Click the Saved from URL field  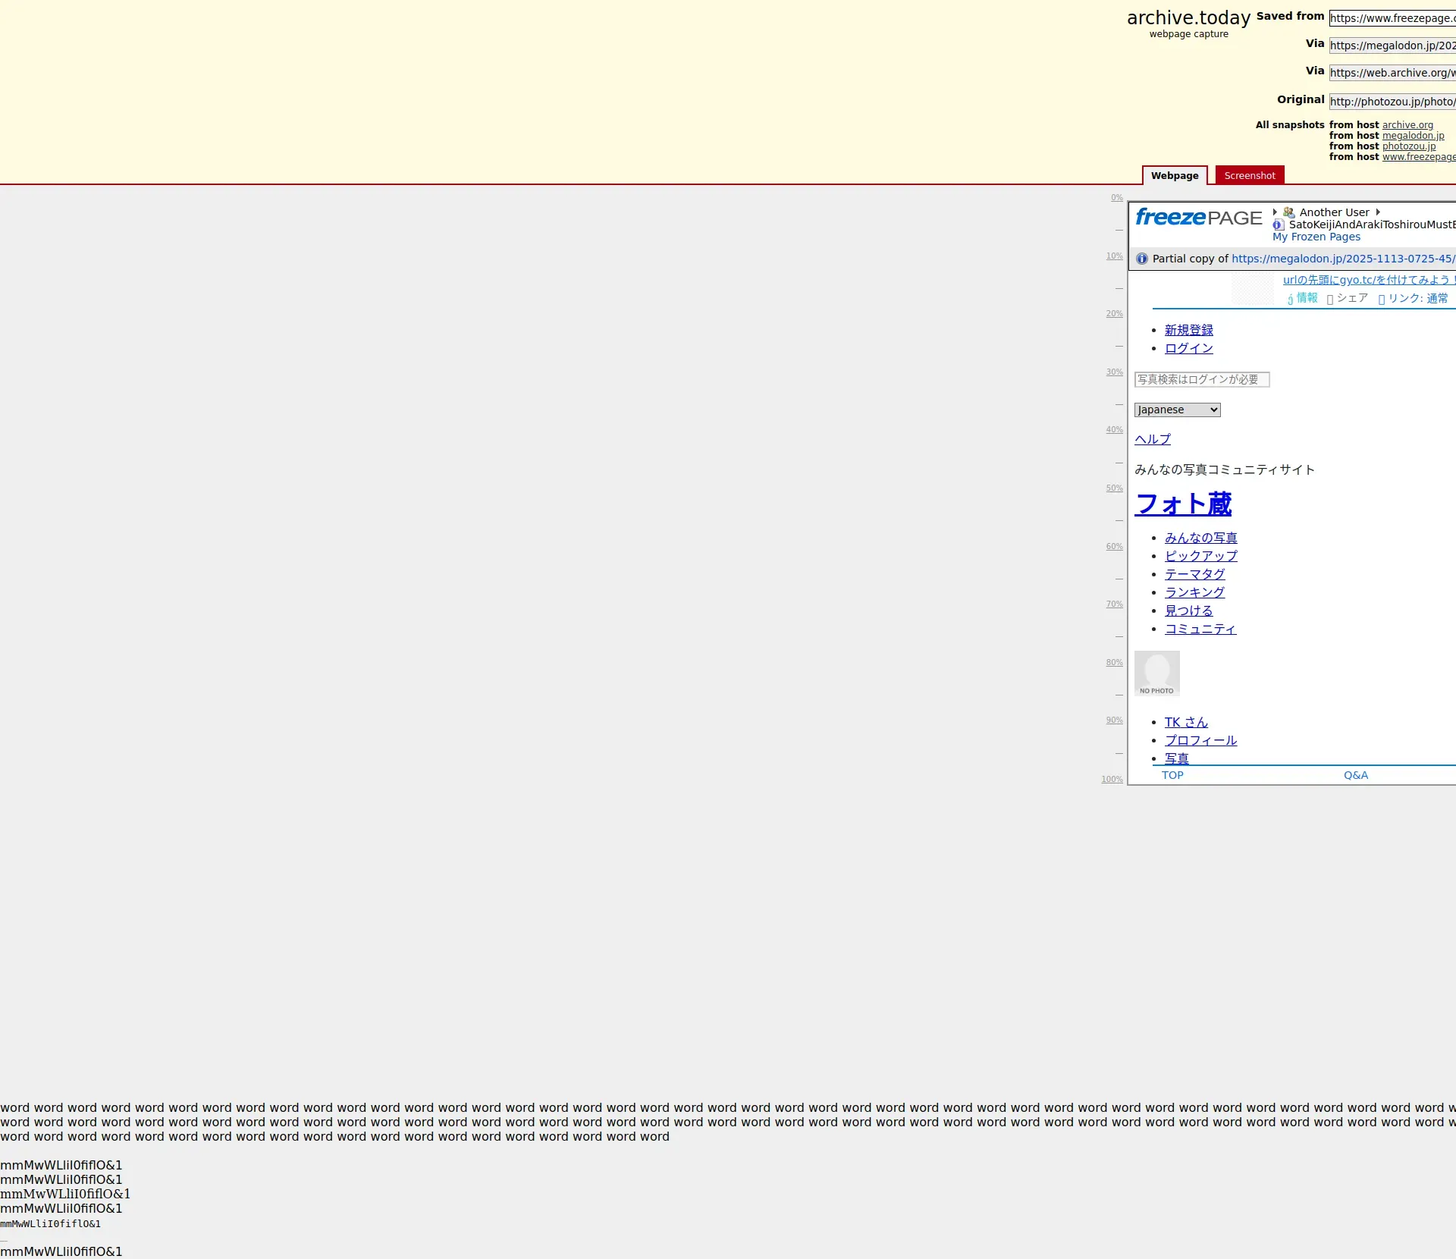pos(1392,18)
